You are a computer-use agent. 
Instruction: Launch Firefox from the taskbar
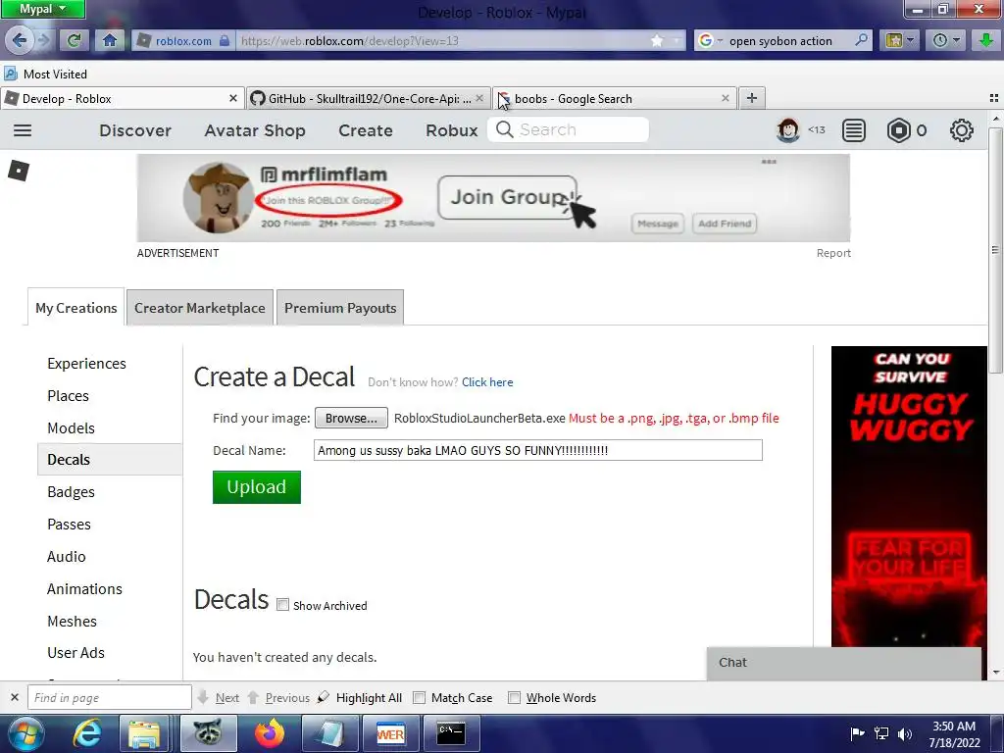(270, 733)
